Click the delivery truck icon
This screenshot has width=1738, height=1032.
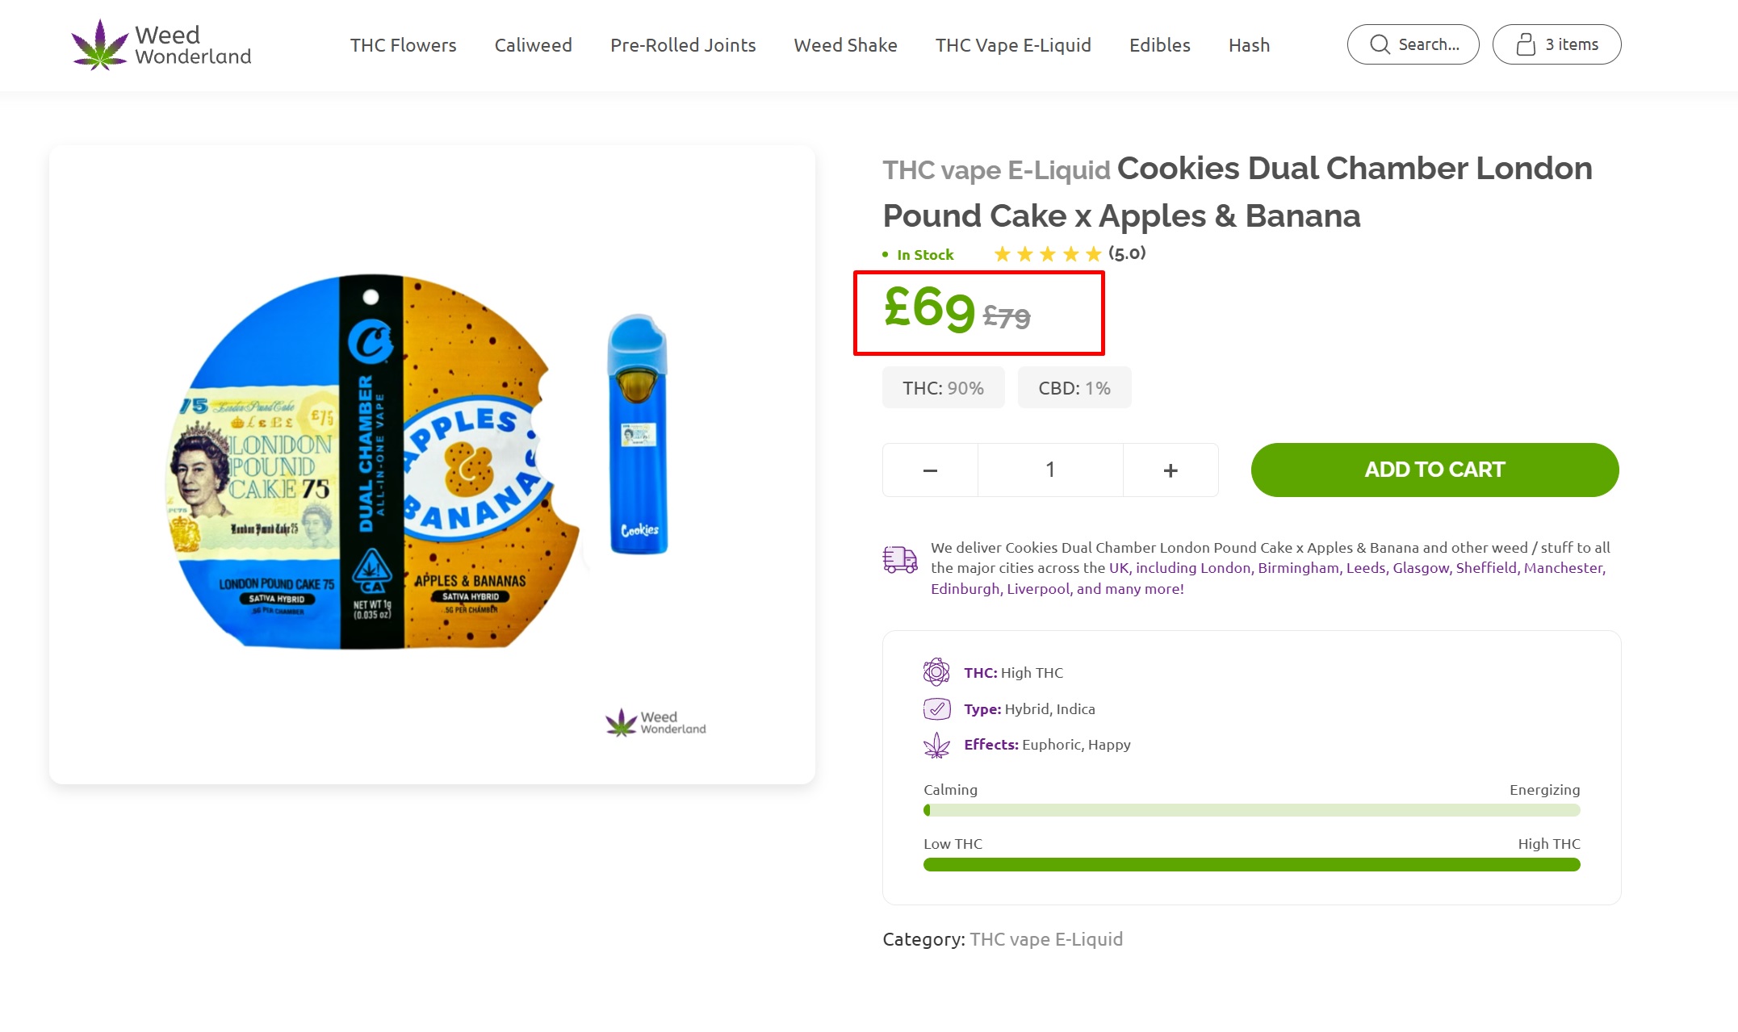(x=899, y=558)
